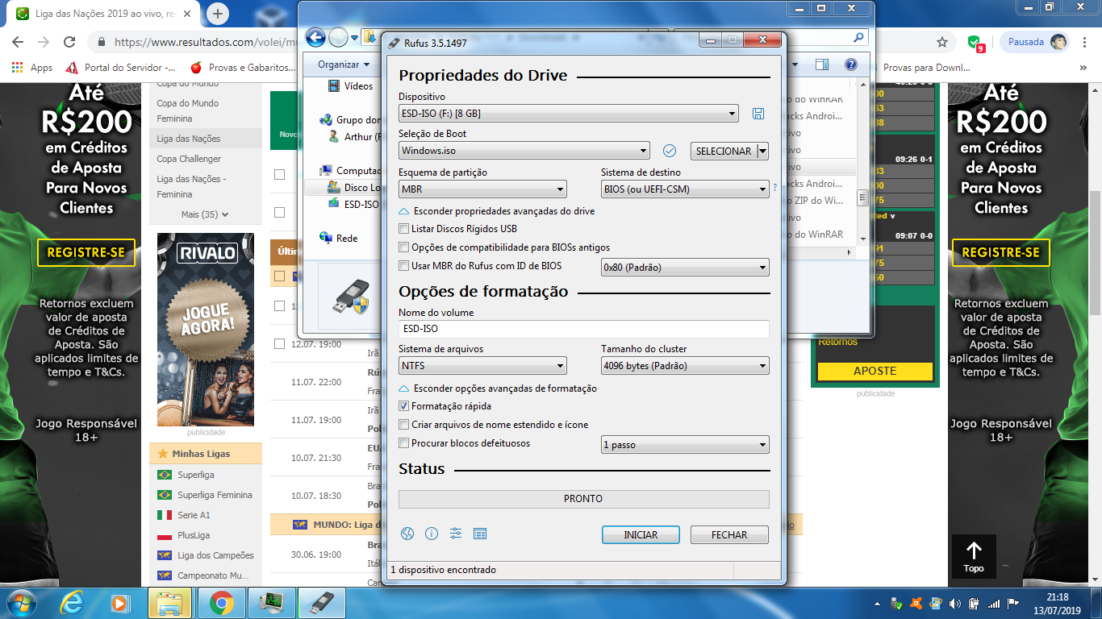Open Esquema de partição MBR dropdown
This screenshot has width=1102, height=619.
coord(482,189)
